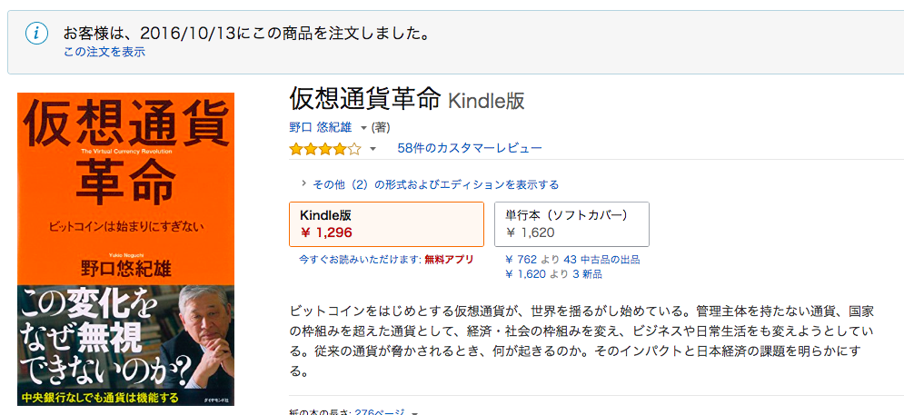This screenshot has width=904, height=415.
Task: Click その他（2）の形式およびエディションを表示する text
Action: [435, 184]
